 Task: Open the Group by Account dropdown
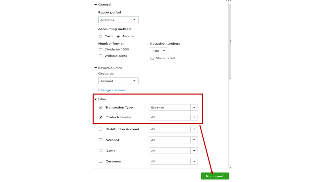coord(118,81)
